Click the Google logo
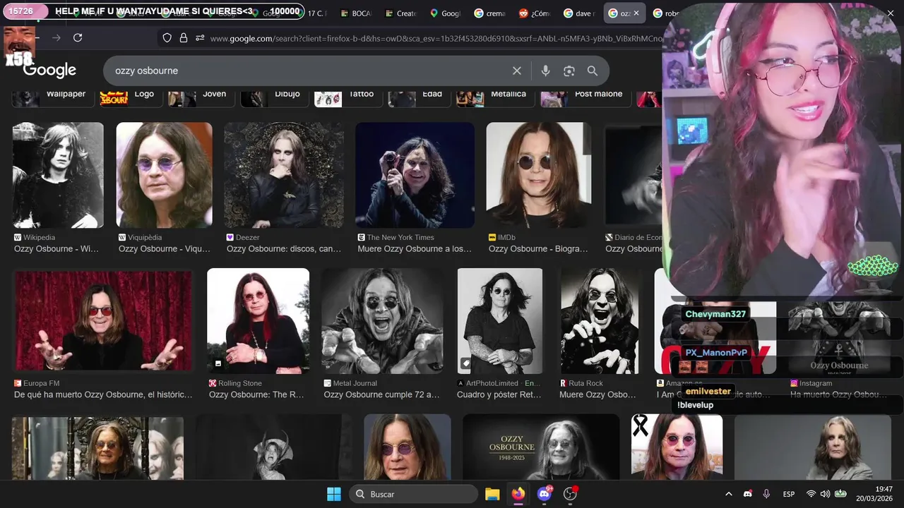The width and height of the screenshot is (904, 508). click(49, 70)
